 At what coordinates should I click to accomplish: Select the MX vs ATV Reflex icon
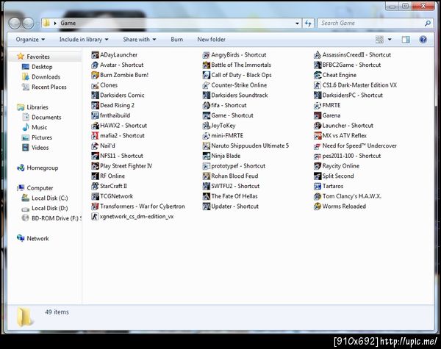click(x=318, y=135)
